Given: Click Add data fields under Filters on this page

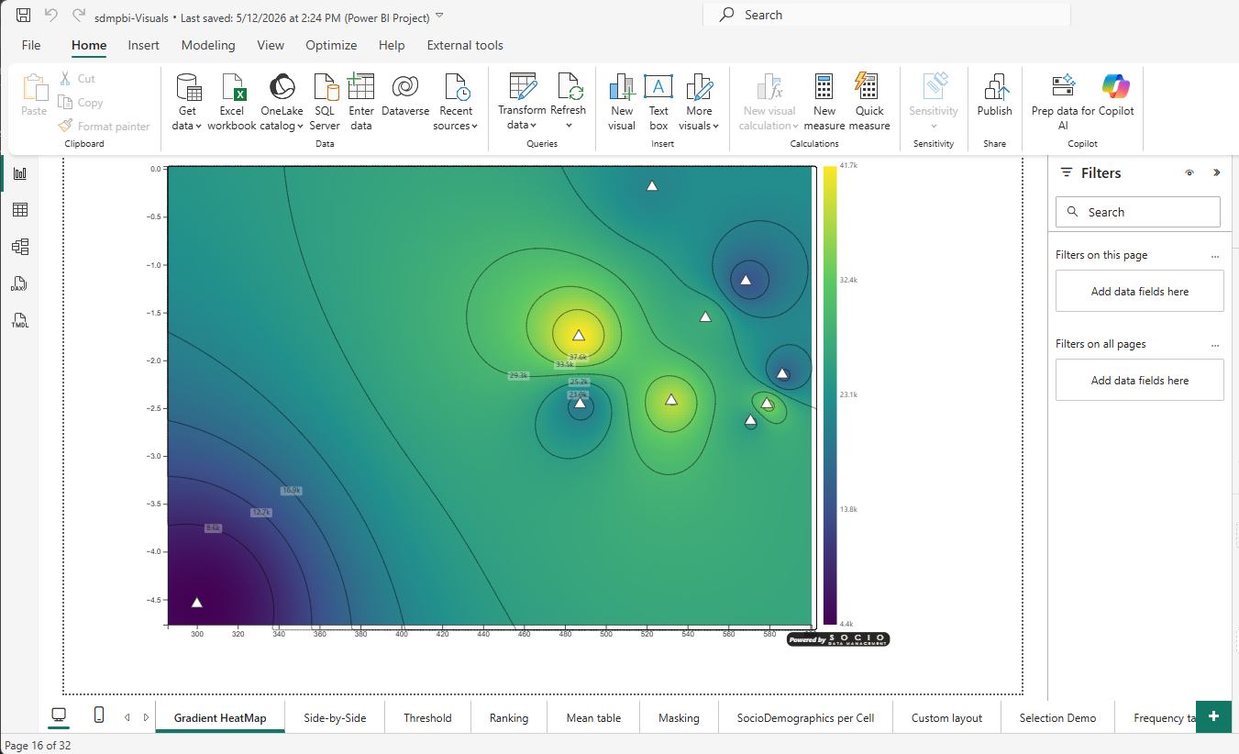Looking at the screenshot, I should click(x=1140, y=291).
